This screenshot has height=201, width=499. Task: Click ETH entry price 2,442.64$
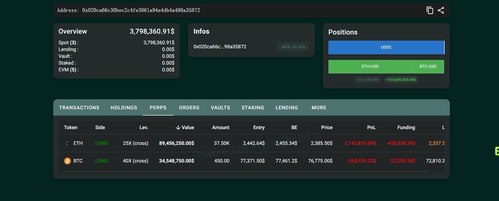click(x=252, y=143)
